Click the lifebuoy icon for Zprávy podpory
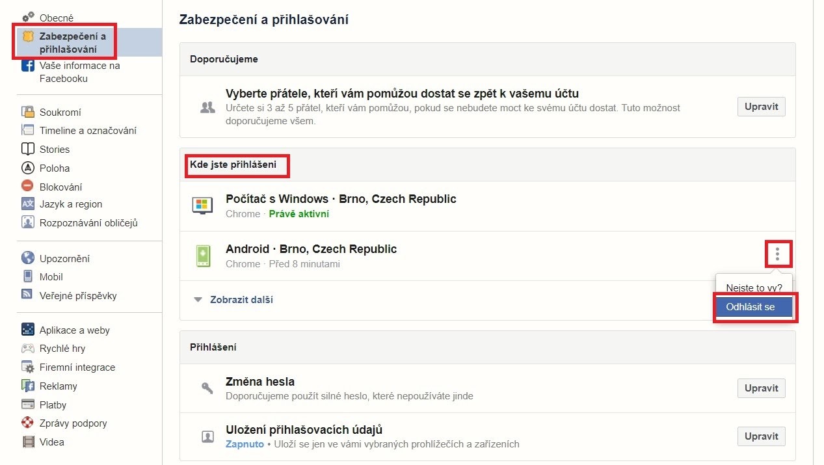 point(28,423)
